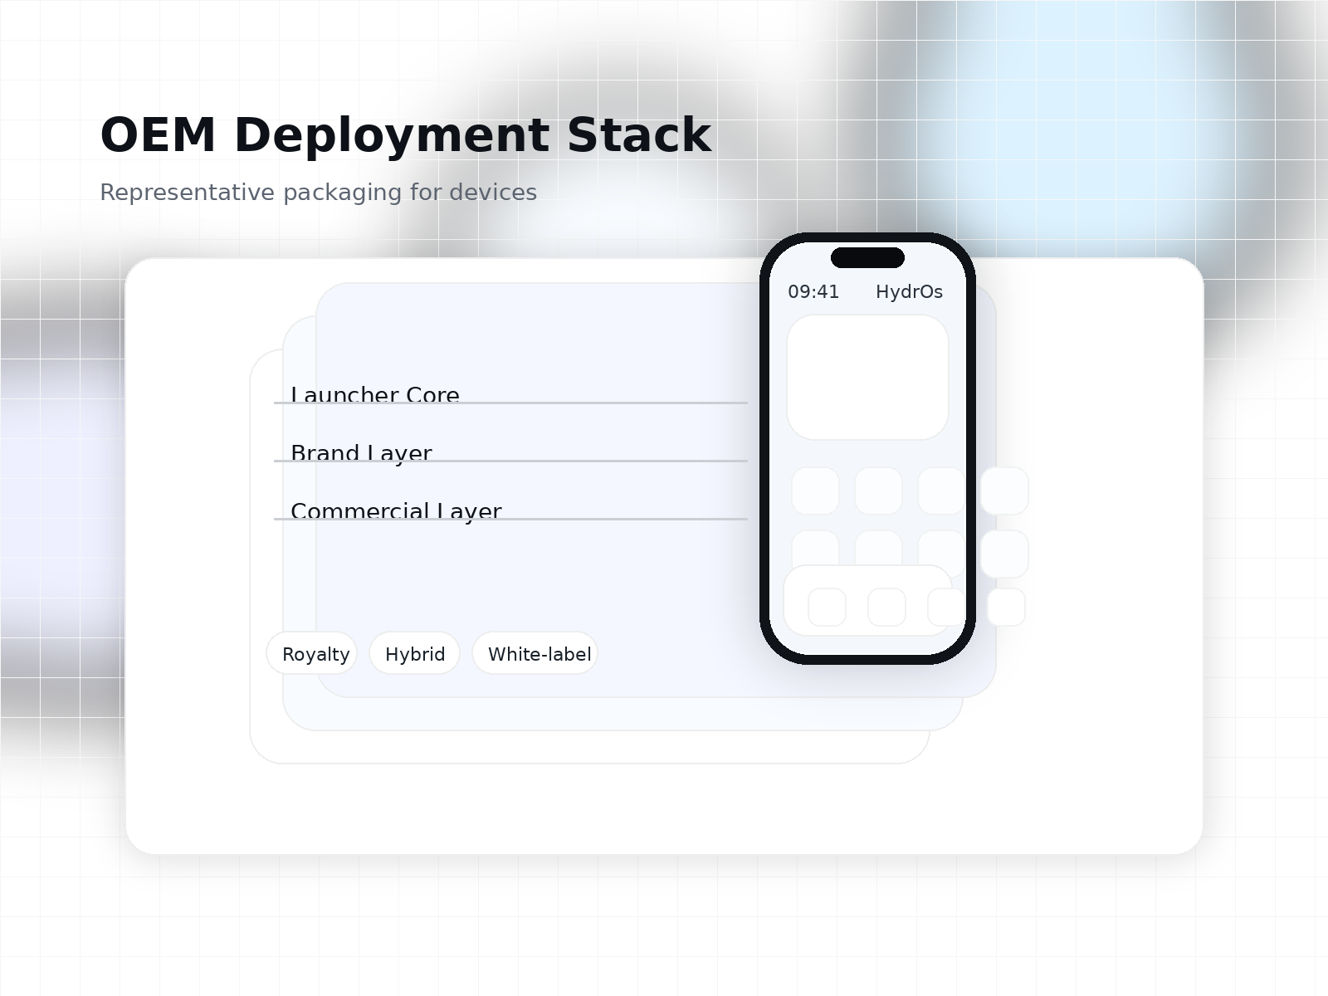Click the 09:41 clock on the phone
This screenshot has height=996, width=1328.
[x=813, y=292]
